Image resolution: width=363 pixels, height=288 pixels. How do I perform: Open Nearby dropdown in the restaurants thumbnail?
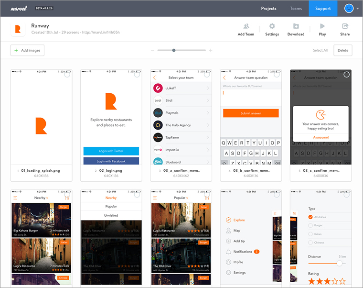41,198
